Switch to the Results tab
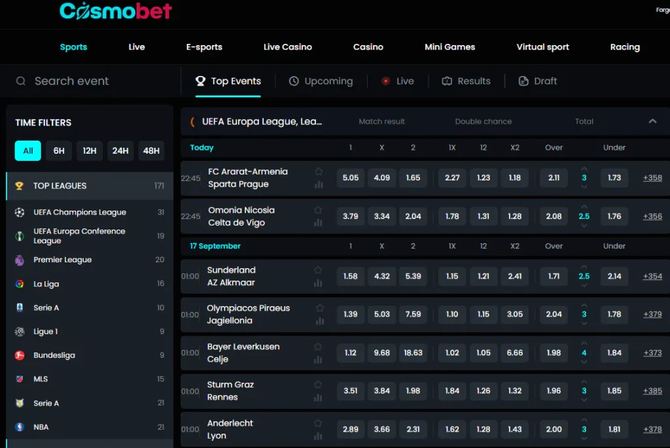Screen dimensions: 670x448 pos(466,81)
